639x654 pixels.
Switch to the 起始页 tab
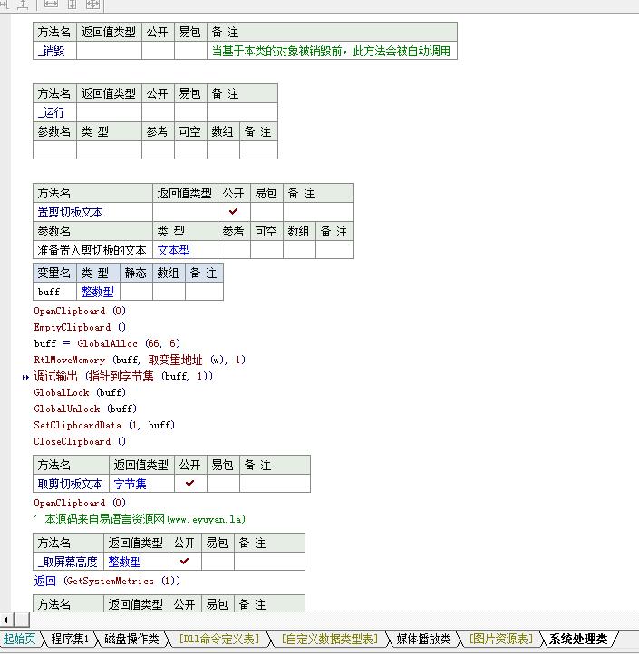(20, 639)
